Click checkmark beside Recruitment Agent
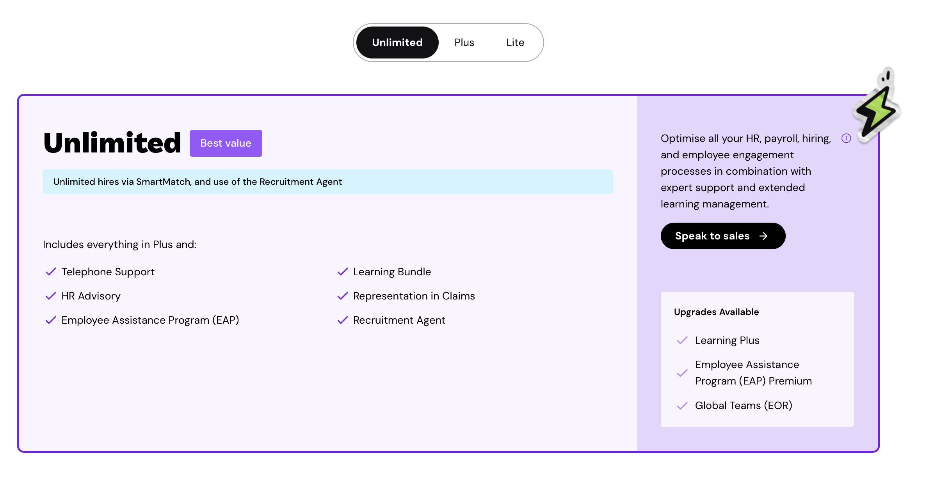The width and height of the screenshot is (925, 489). pos(342,320)
